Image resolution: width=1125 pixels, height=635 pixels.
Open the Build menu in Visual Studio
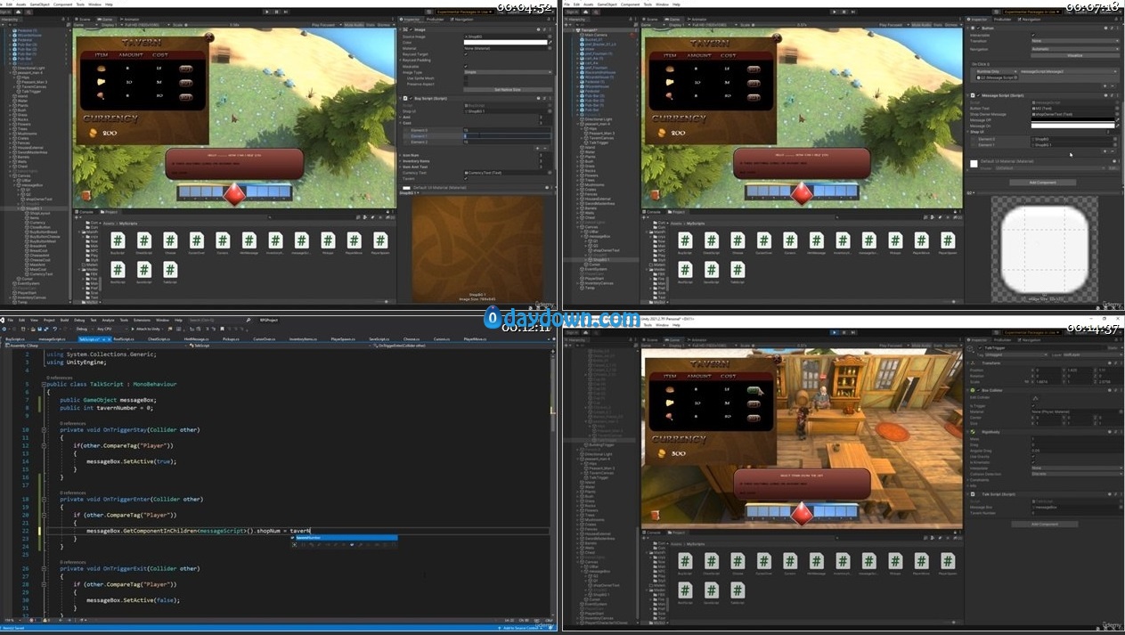64,319
